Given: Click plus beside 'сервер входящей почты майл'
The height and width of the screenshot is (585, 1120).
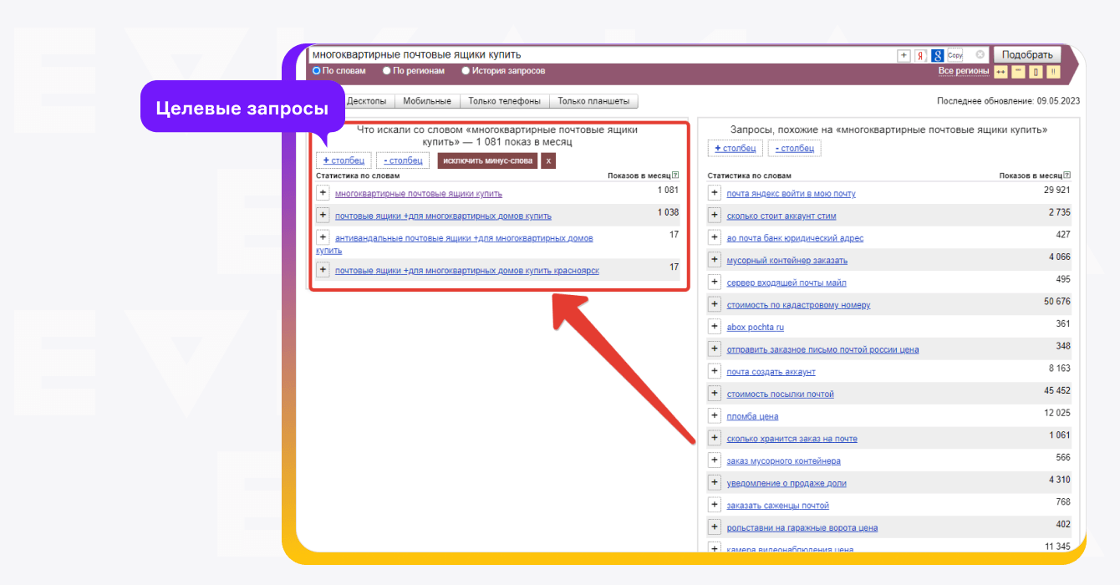Looking at the screenshot, I should point(715,282).
